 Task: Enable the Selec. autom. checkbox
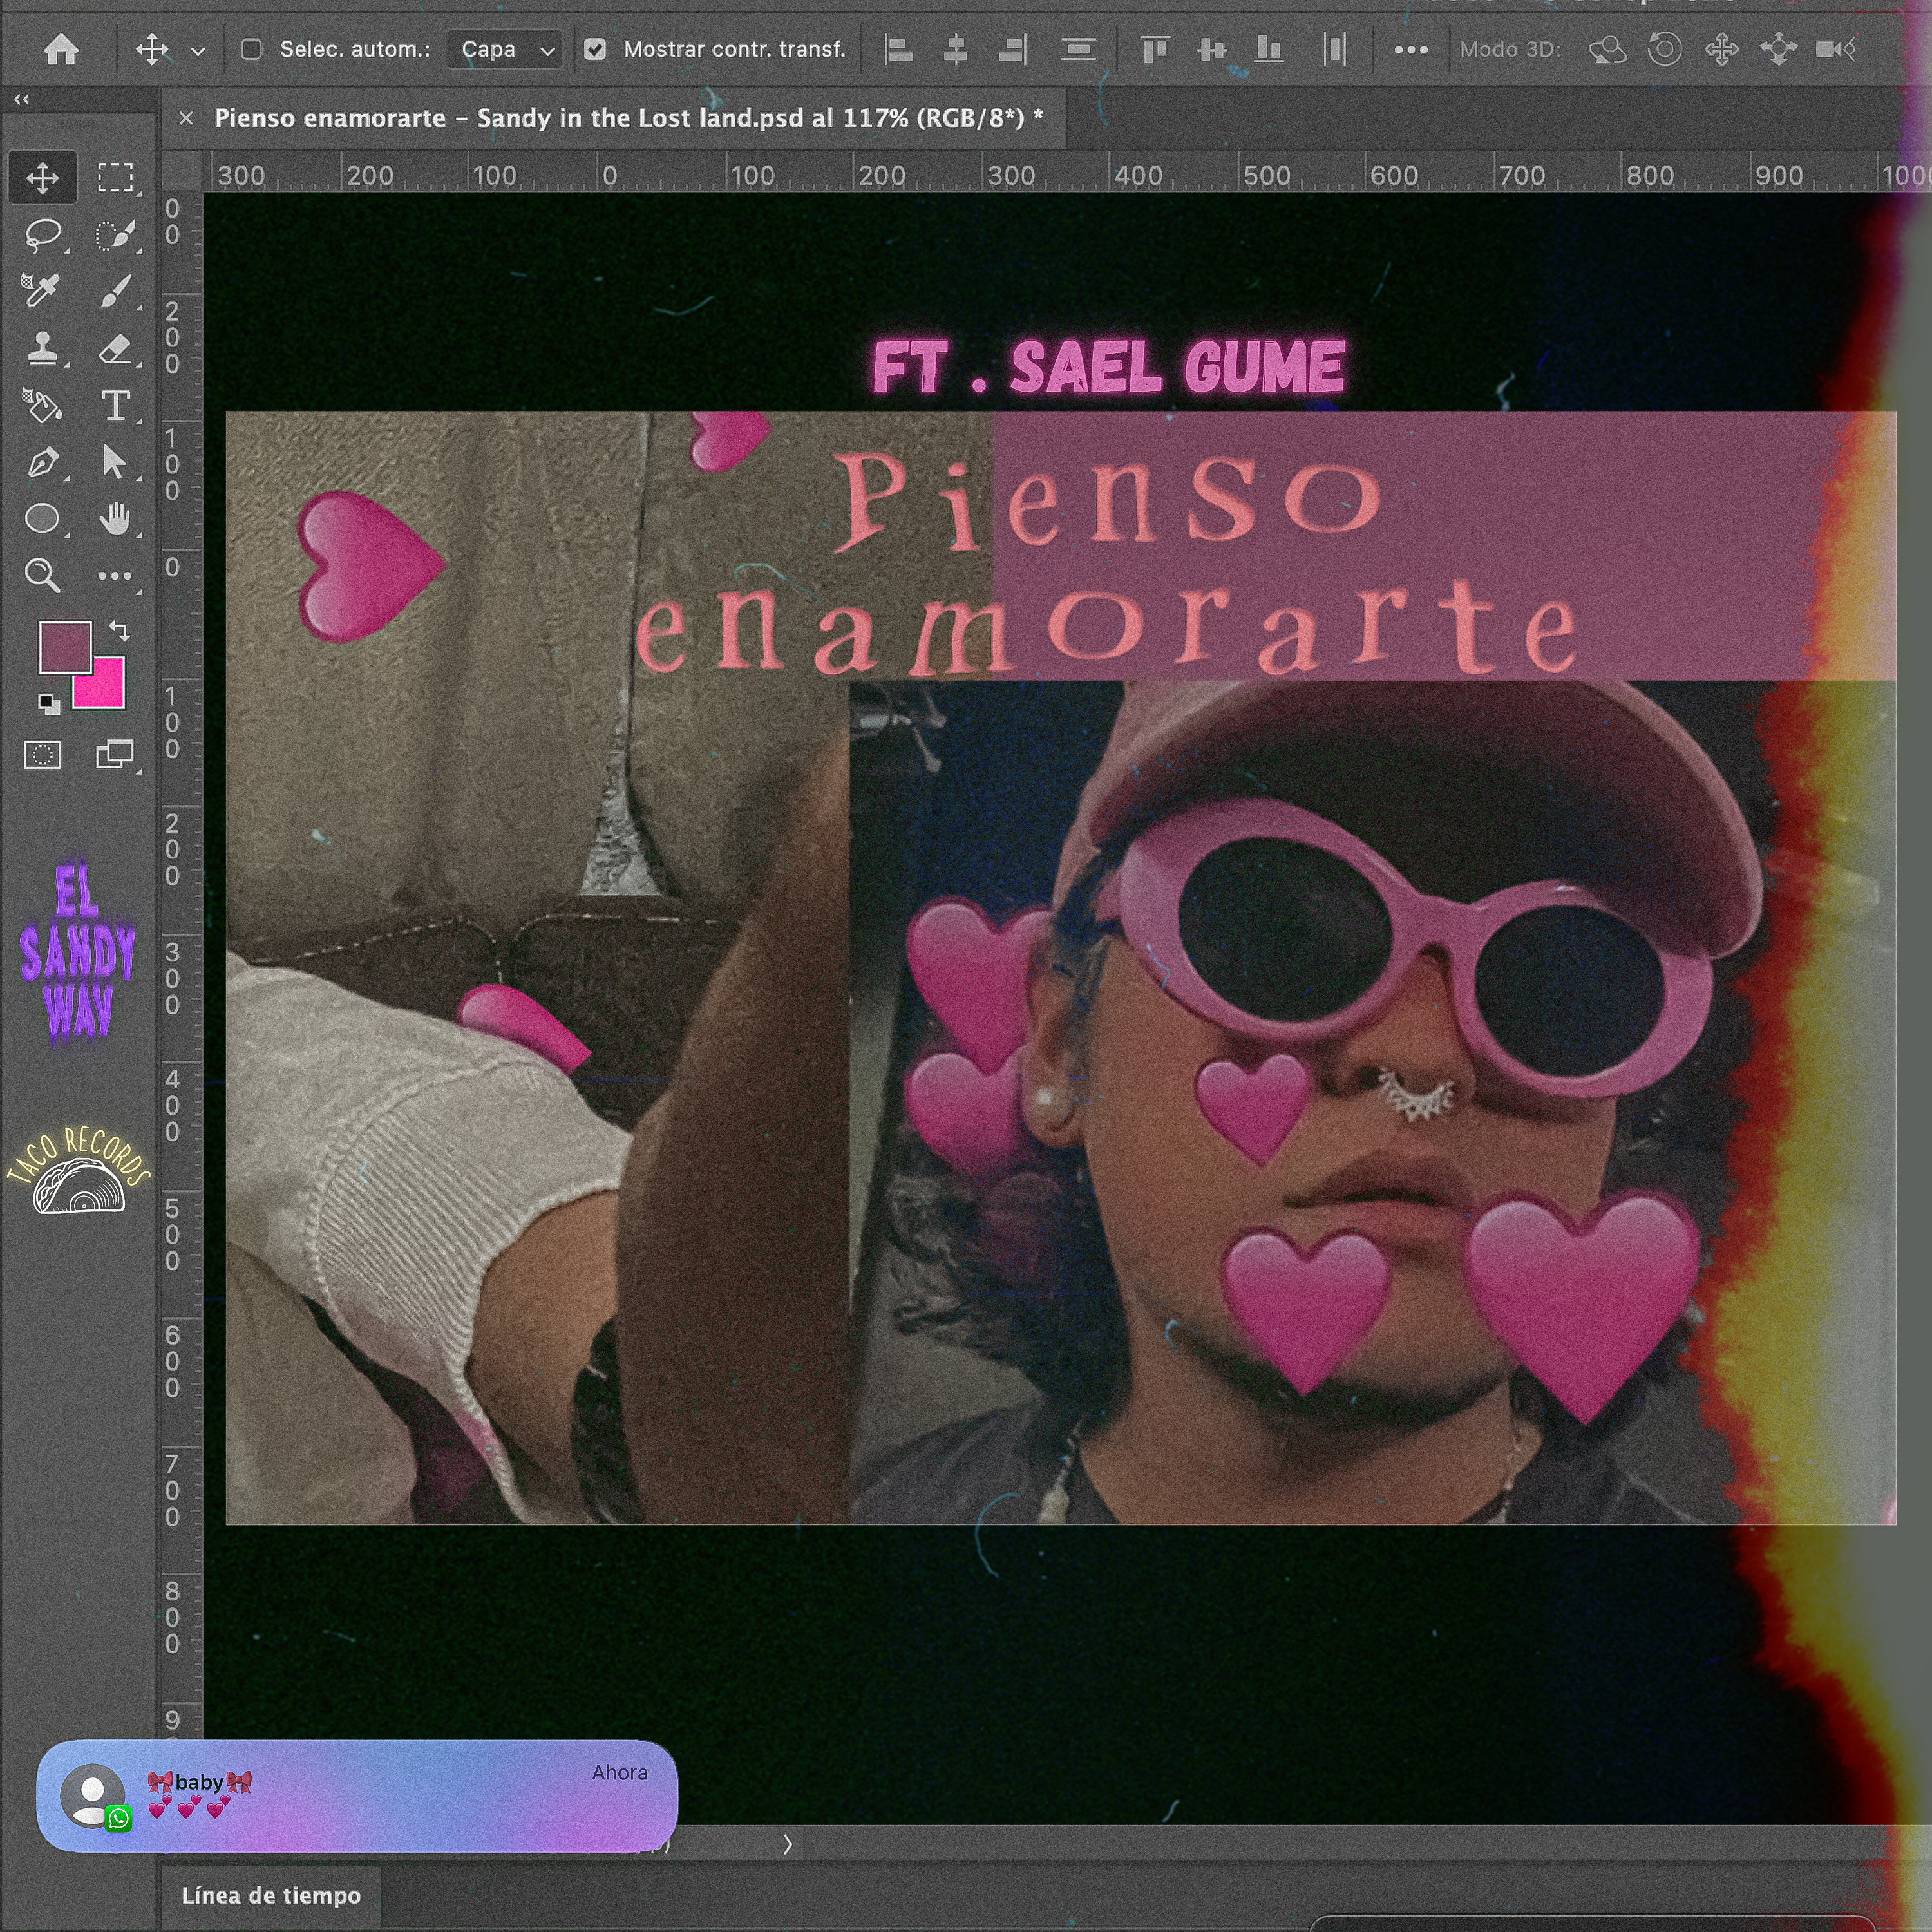(x=252, y=49)
